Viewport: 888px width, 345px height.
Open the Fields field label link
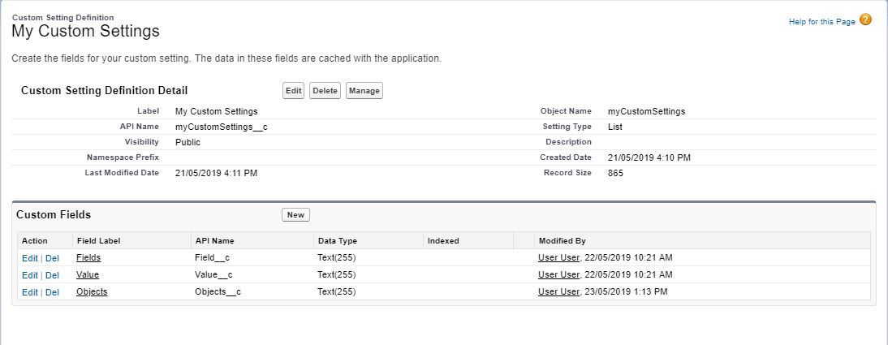coord(88,257)
